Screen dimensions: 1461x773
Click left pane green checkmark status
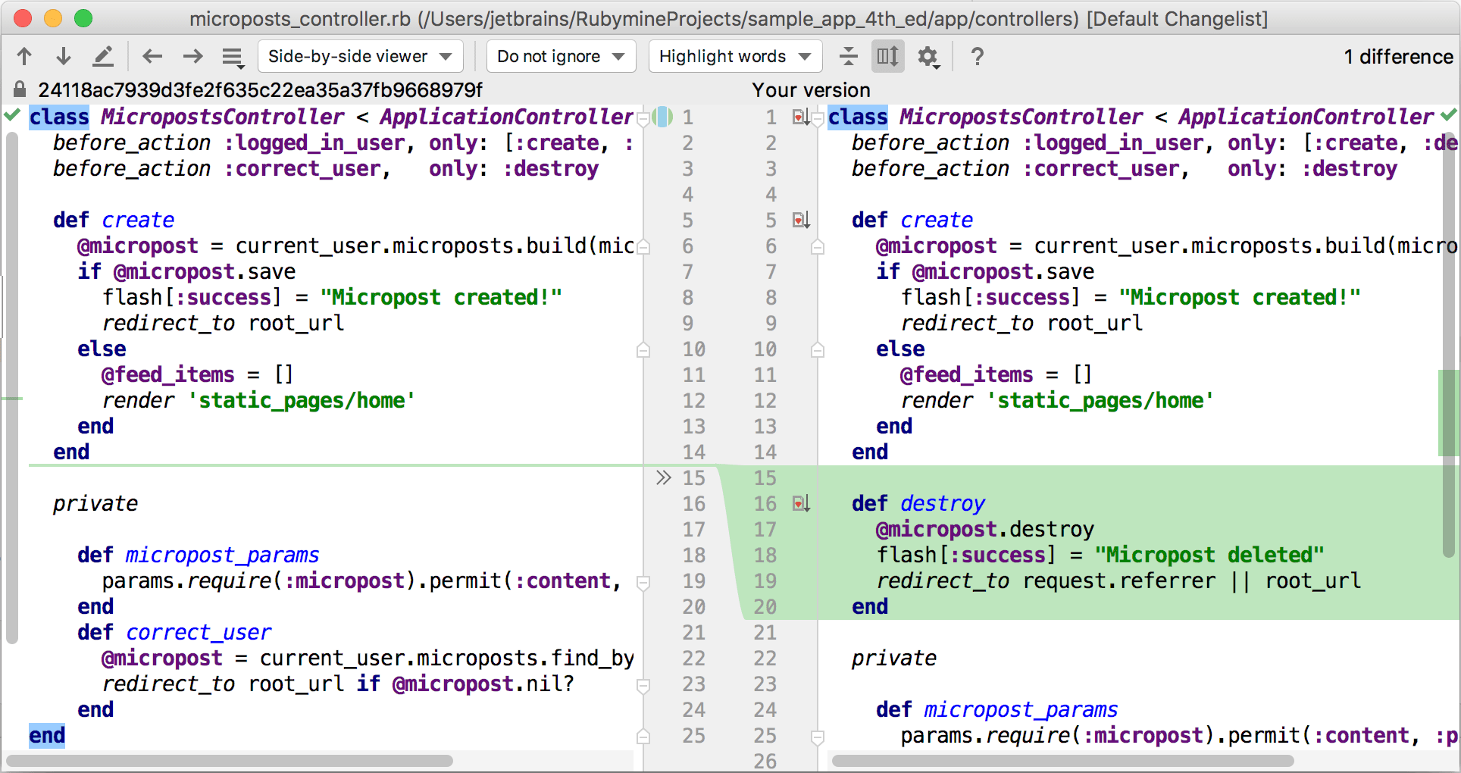[x=12, y=115]
